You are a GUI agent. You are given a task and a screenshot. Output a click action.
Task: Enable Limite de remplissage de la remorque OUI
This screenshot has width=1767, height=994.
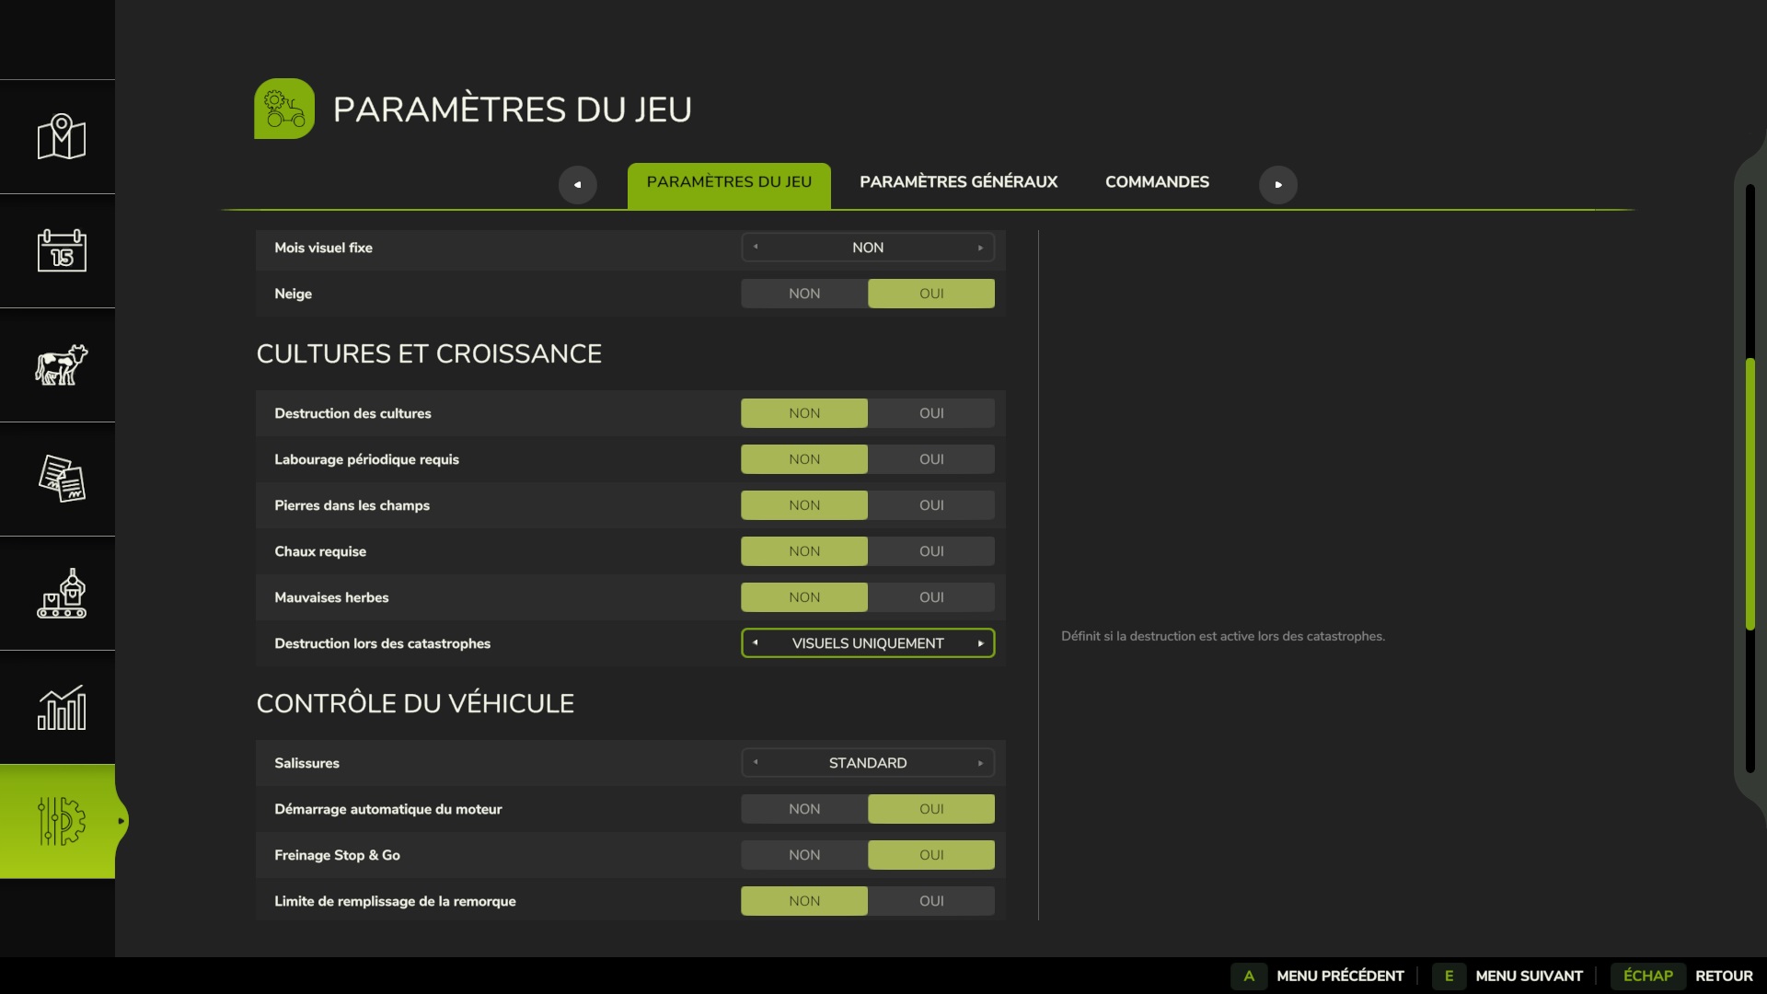tap(931, 901)
